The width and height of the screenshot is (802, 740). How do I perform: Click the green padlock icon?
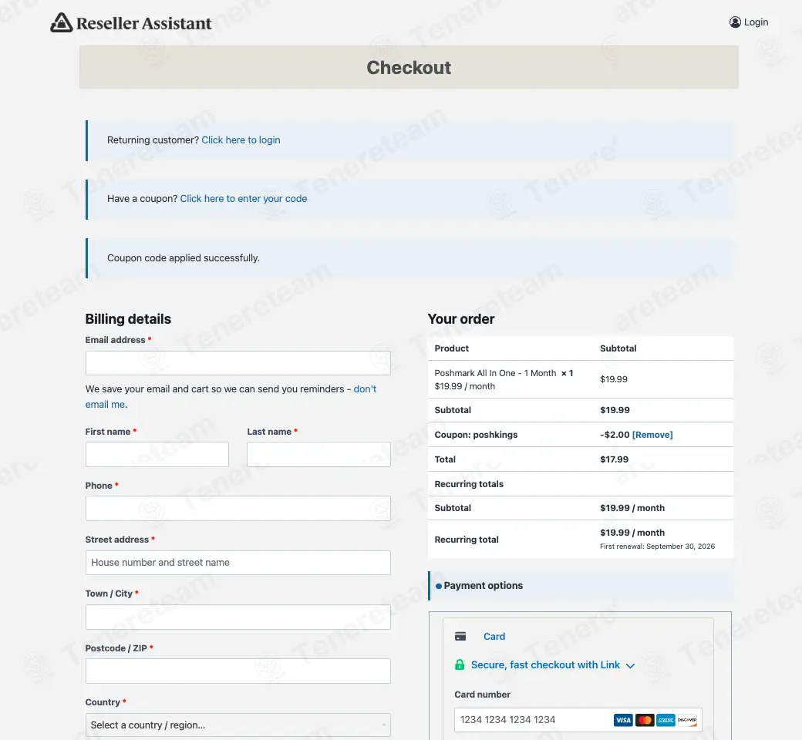pyautogui.click(x=460, y=664)
